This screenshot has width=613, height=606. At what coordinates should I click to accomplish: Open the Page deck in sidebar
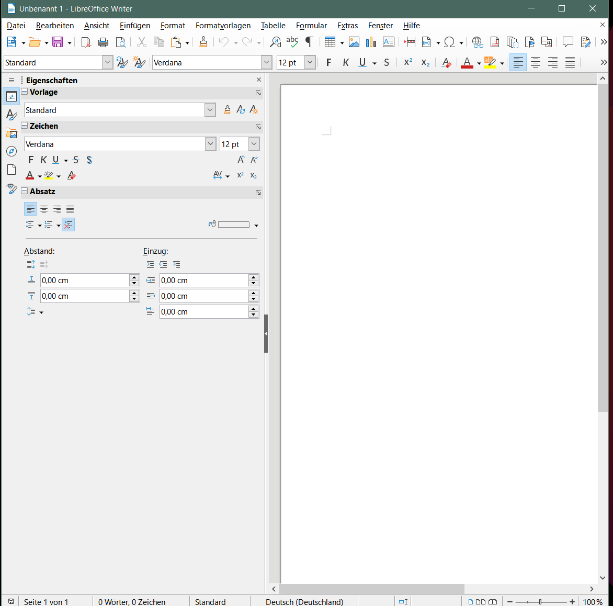pyautogui.click(x=12, y=170)
